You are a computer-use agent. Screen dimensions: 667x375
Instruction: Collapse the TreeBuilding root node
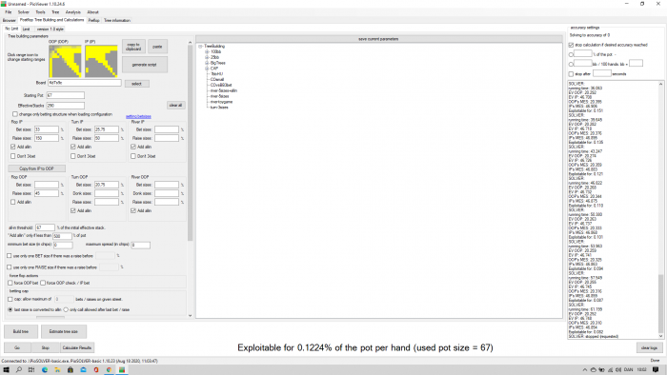point(200,47)
